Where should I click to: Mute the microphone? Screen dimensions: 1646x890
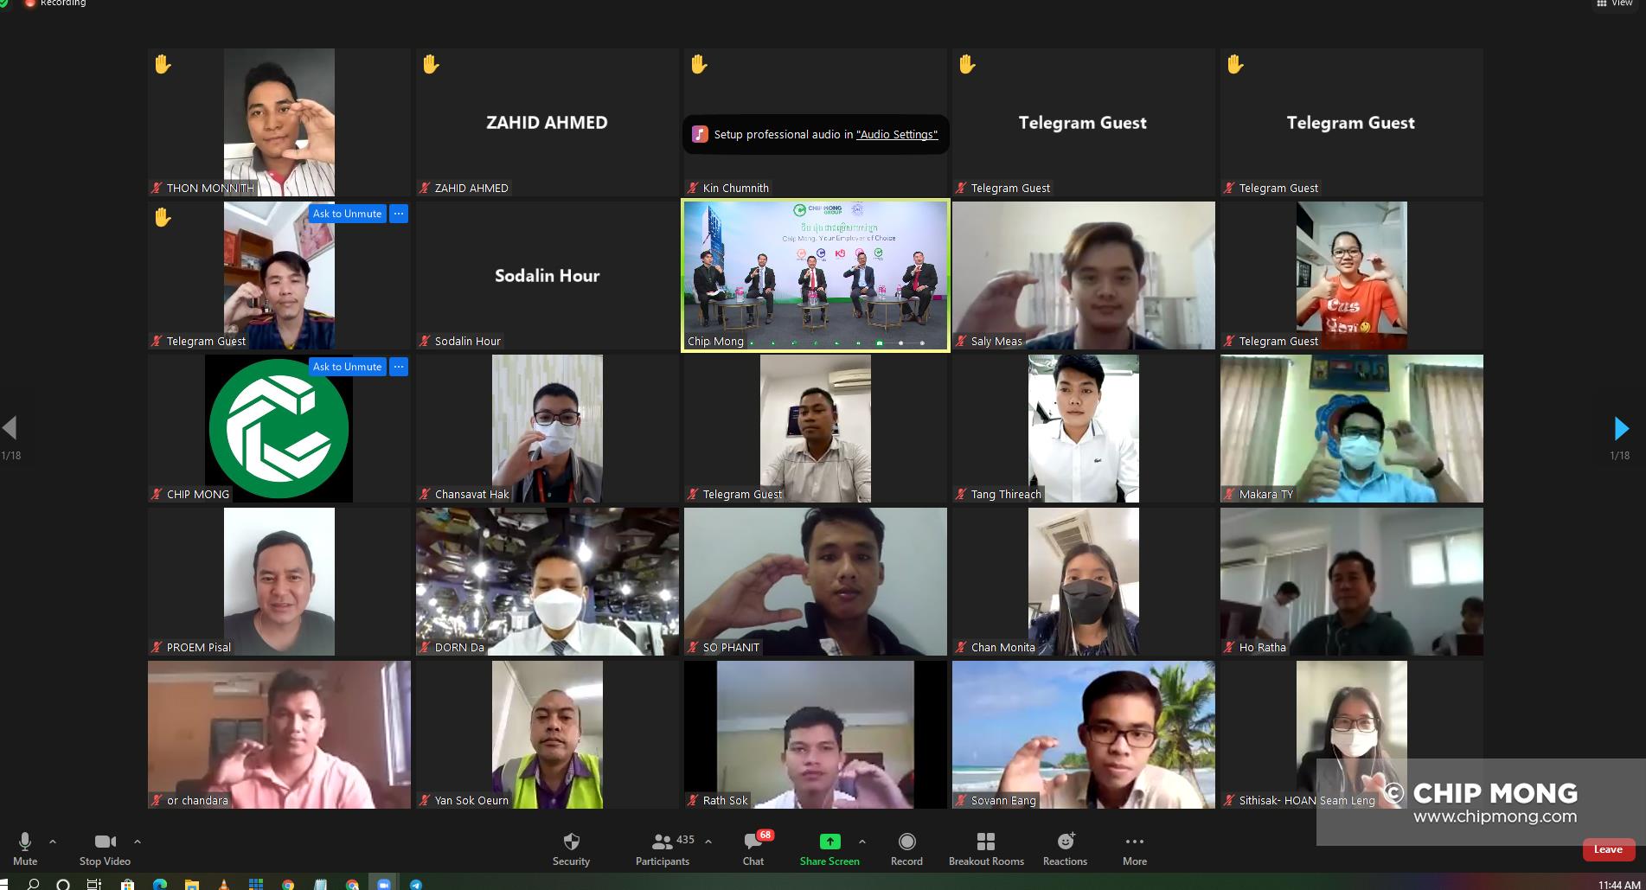coord(25,848)
